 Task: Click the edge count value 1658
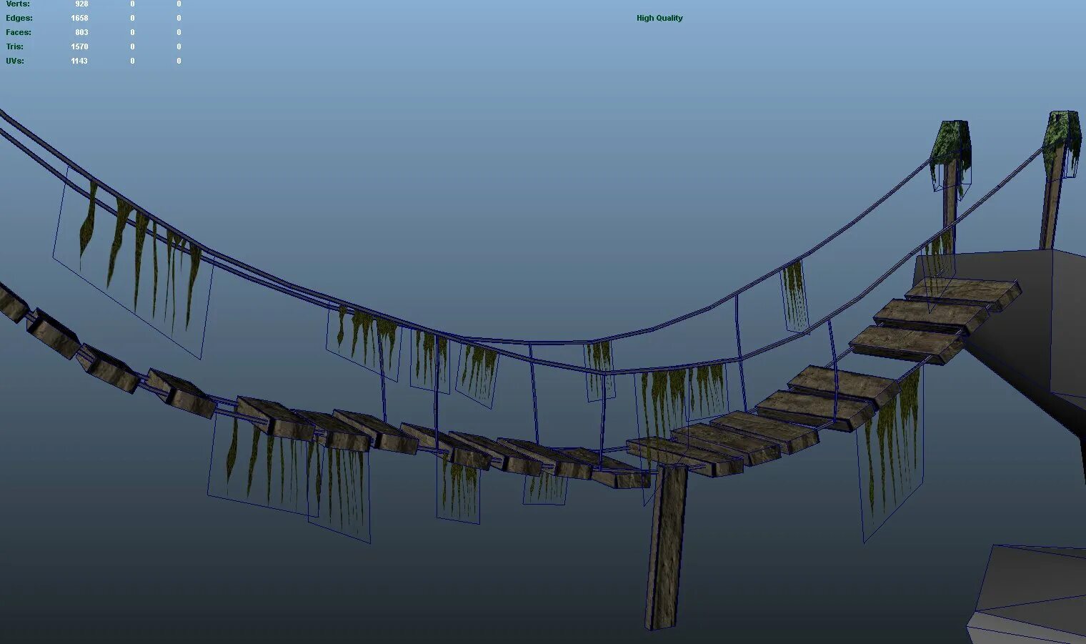point(79,18)
